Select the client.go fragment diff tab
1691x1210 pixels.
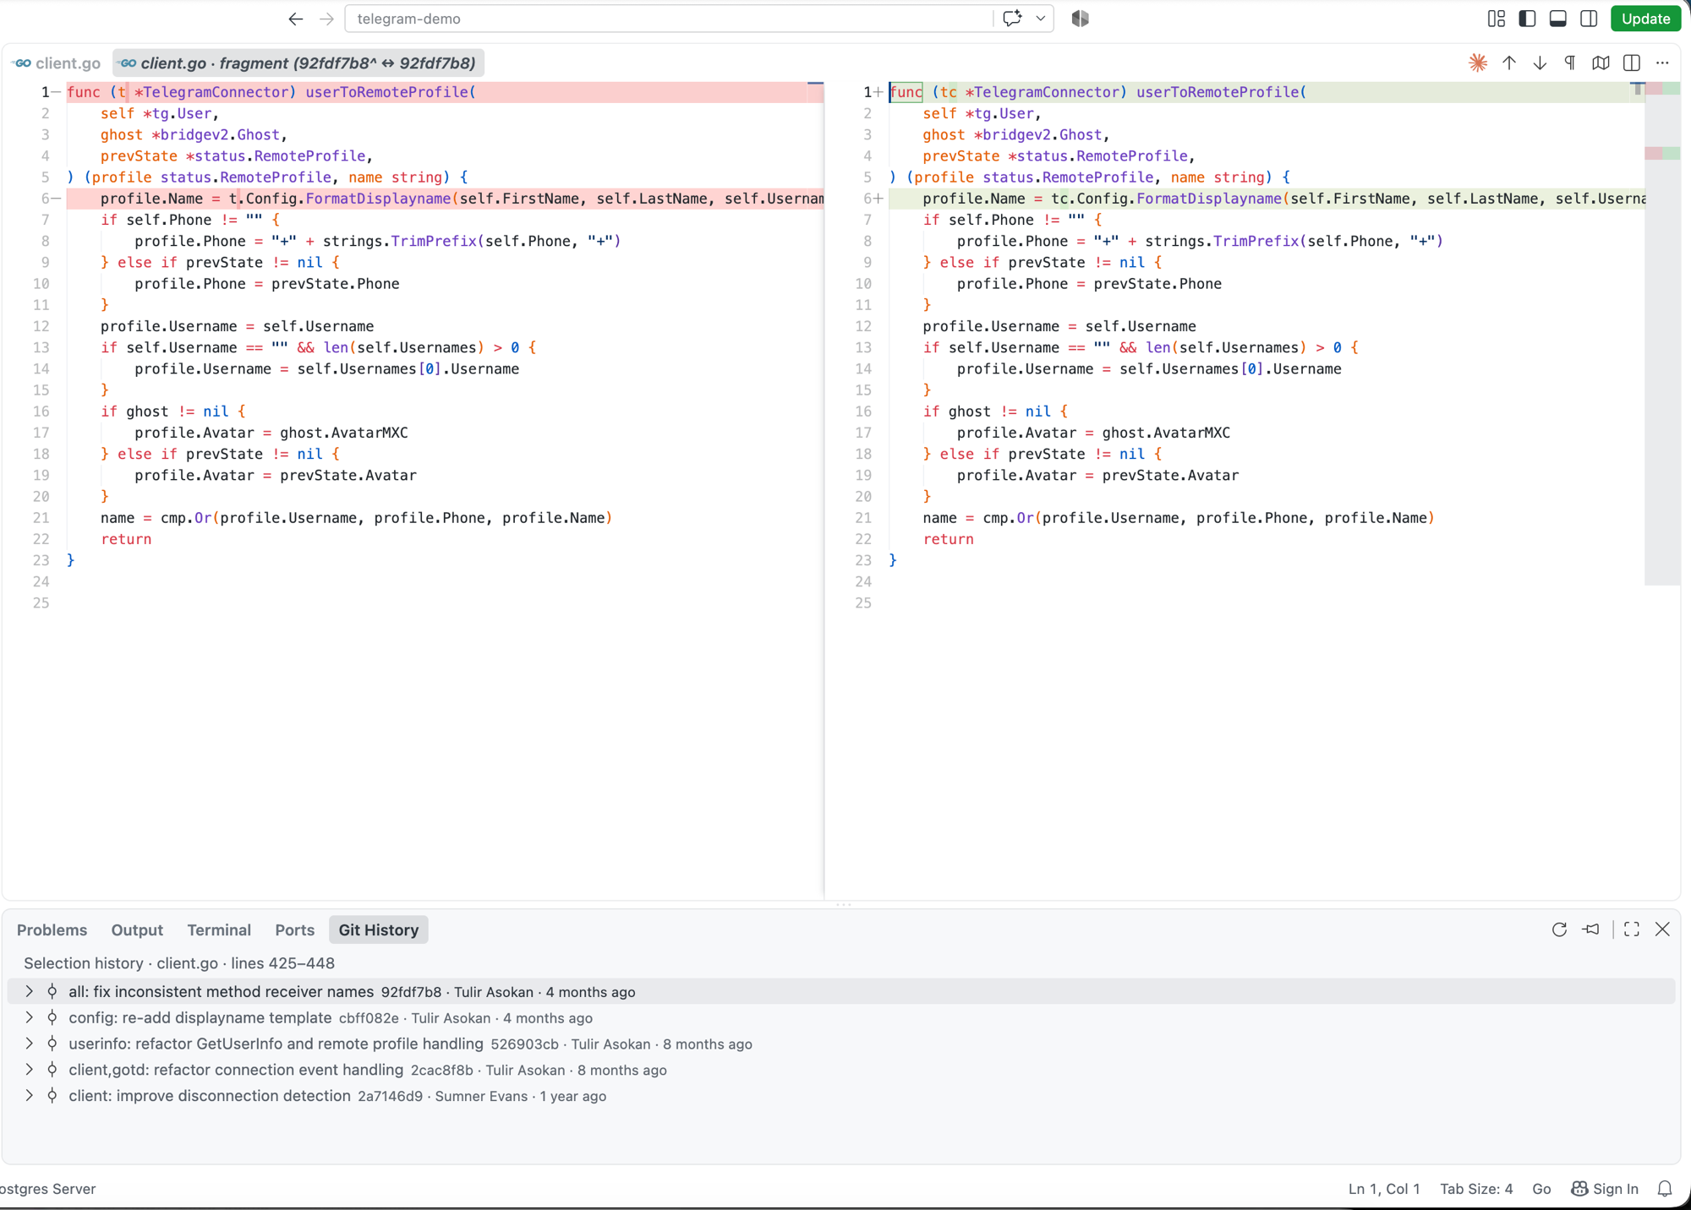point(298,63)
